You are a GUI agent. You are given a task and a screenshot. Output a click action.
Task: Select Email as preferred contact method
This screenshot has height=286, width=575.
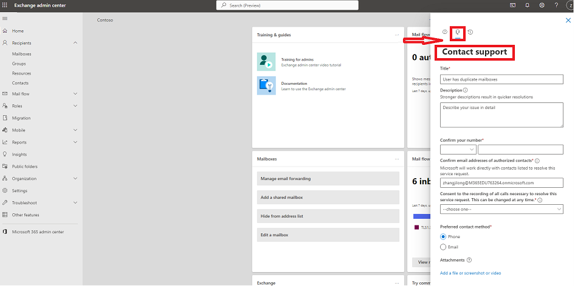coord(443,247)
